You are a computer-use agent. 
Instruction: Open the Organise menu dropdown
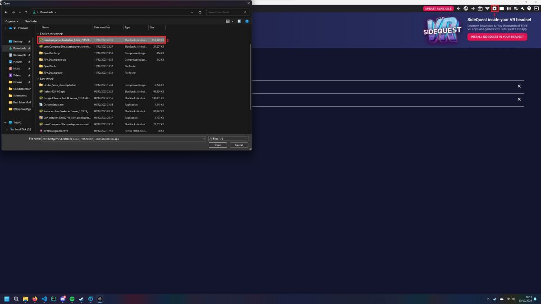click(x=12, y=21)
